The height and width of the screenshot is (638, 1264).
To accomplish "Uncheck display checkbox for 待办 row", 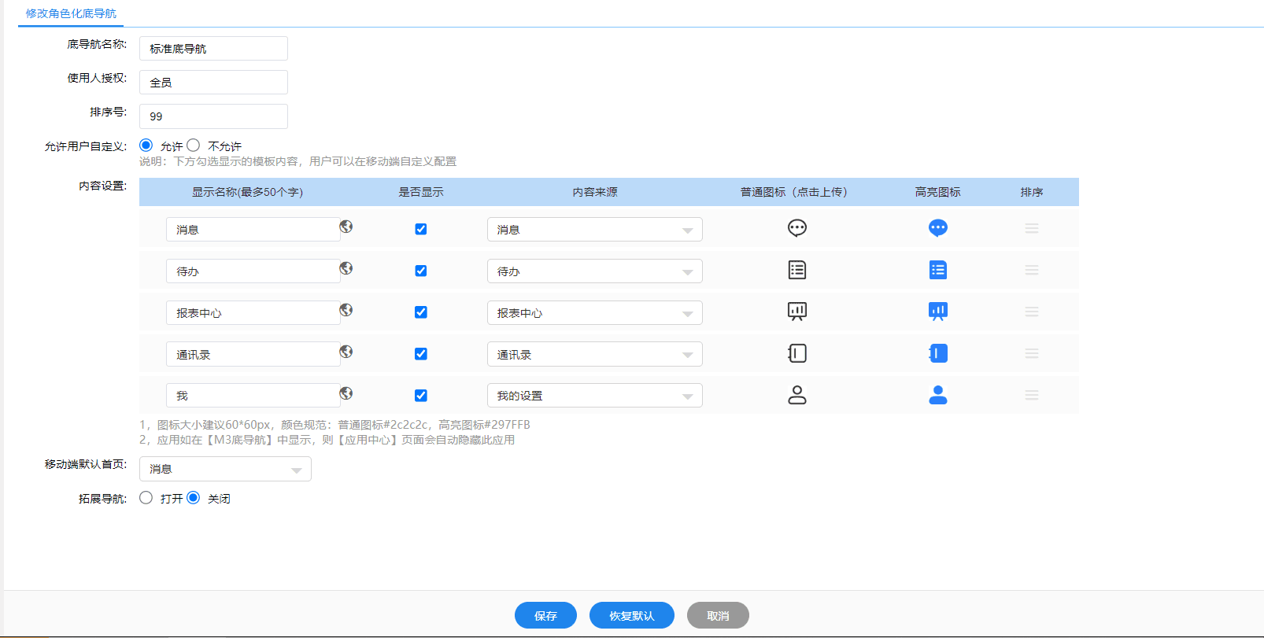I will tap(421, 271).
